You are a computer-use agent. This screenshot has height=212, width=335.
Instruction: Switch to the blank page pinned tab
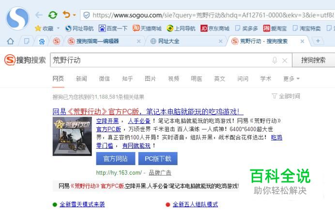[27, 41]
